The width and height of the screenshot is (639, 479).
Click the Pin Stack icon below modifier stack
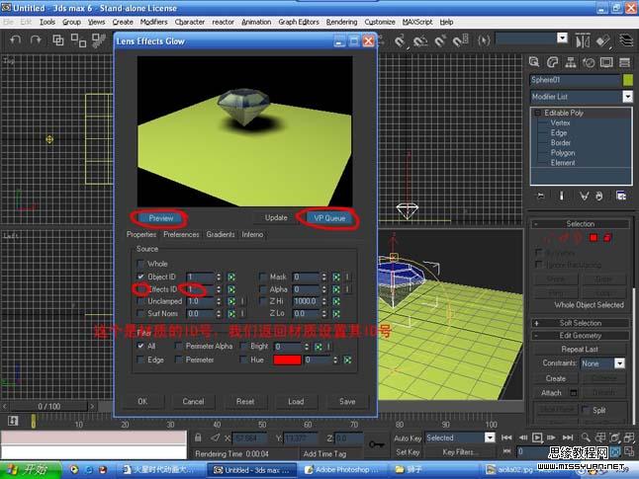point(540,196)
